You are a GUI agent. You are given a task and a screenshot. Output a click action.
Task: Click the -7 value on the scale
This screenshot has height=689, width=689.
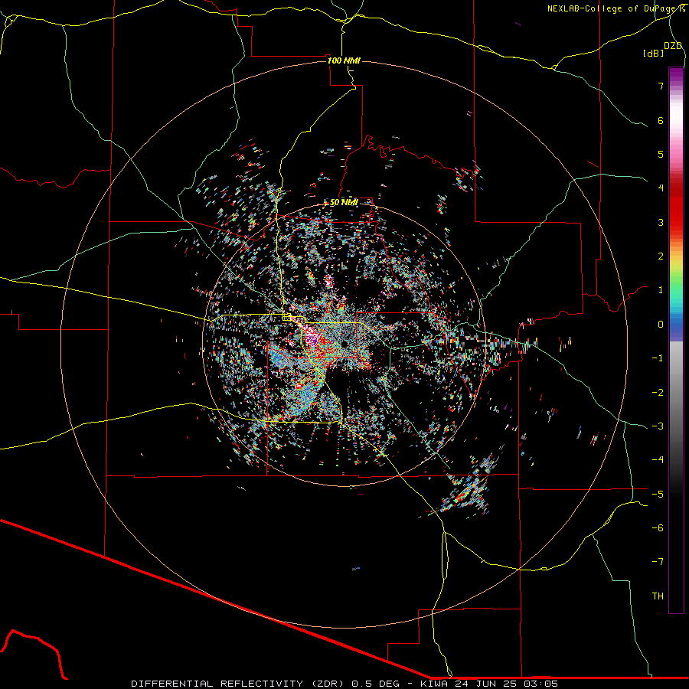tap(658, 562)
